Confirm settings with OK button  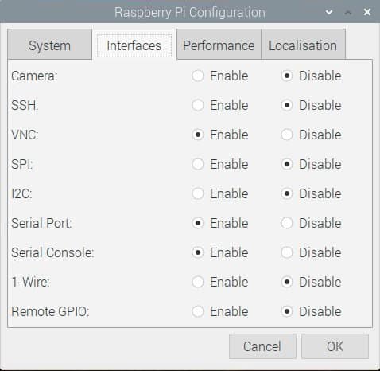tap(335, 346)
